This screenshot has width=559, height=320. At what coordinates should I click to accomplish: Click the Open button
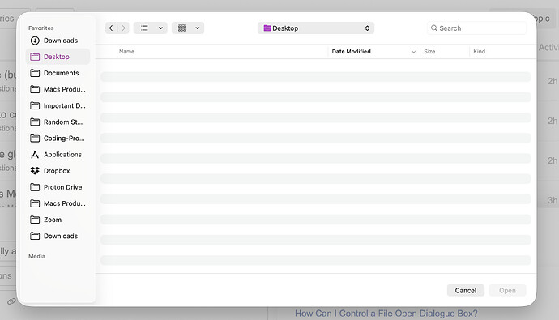(507, 290)
